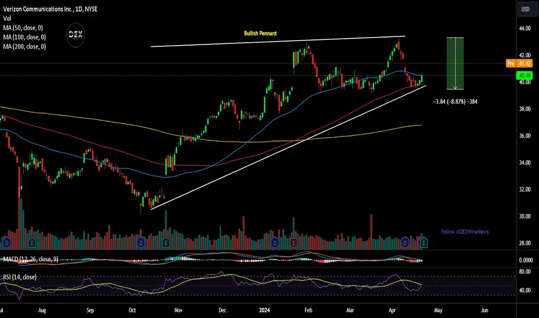This screenshot has width=539, height=318.
Task: Select the MACD (12, 26, close, 9) legend
Action: 31,259
